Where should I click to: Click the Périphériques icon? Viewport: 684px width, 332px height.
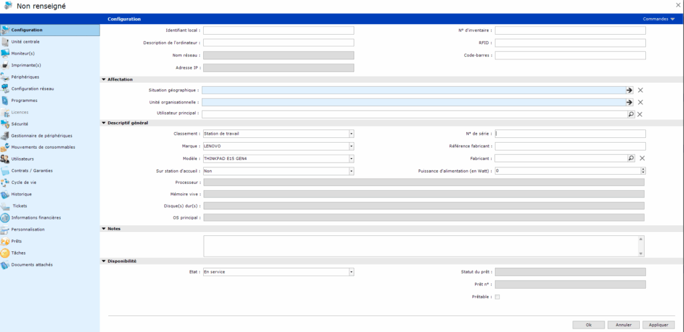pyautogui.click(x=5, y=77)
